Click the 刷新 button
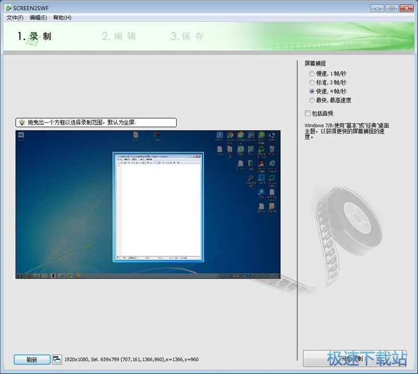This screenshot has height=374, width=418. [x=32, y=359]
